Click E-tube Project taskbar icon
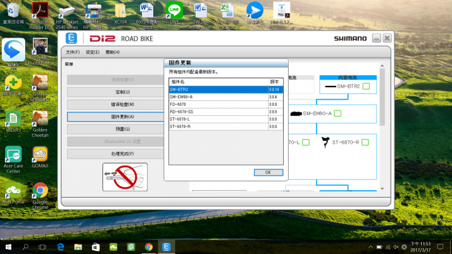This screenshot has height=254, width=452. point(166,247)
